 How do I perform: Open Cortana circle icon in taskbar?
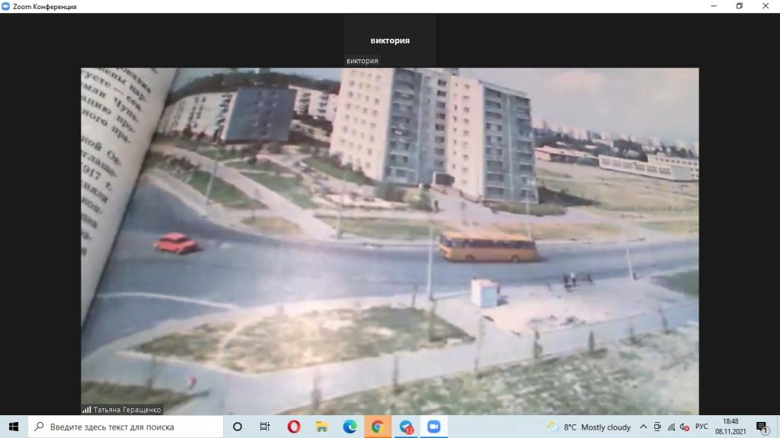237,427
